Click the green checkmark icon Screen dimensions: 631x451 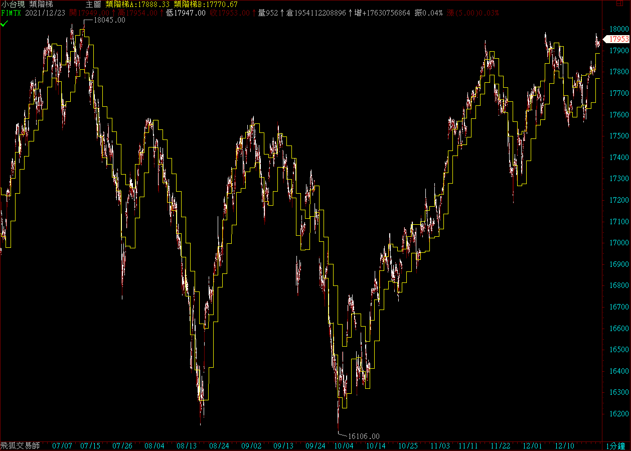tap(4, 23)
